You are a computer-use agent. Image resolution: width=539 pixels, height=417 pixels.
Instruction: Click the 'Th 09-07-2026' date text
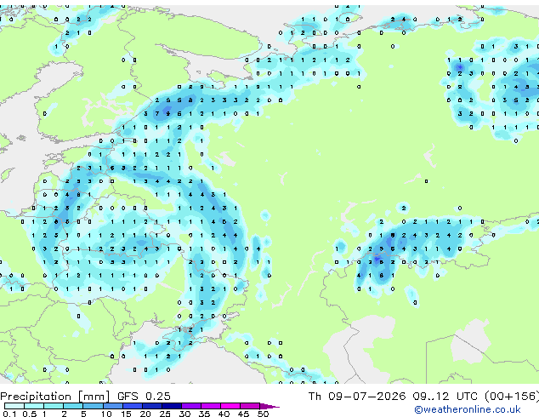357,397
